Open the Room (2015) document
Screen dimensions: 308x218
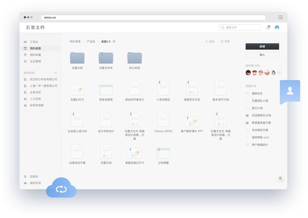(163, 123)
